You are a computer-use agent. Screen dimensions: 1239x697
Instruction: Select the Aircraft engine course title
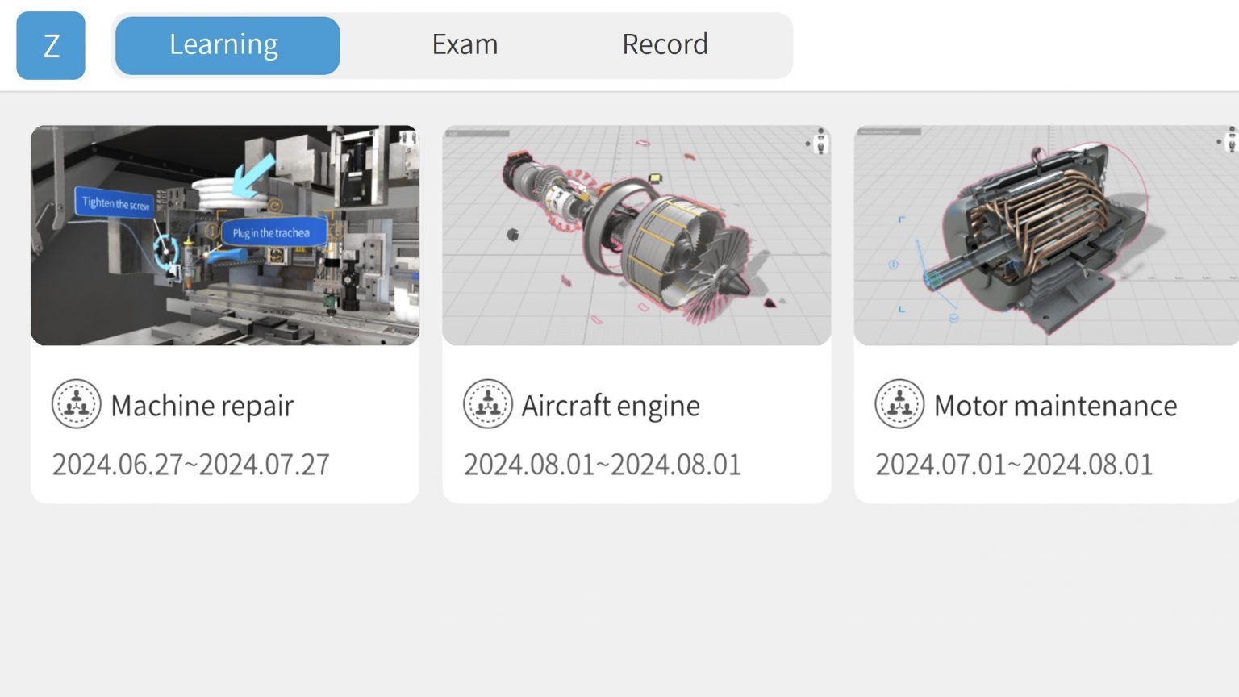point(611,406)
